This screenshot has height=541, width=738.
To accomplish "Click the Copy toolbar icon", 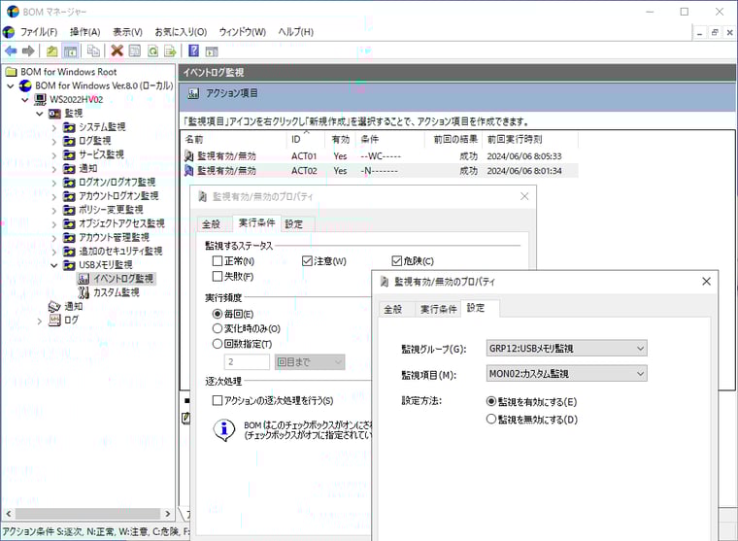I will point(93,51).
